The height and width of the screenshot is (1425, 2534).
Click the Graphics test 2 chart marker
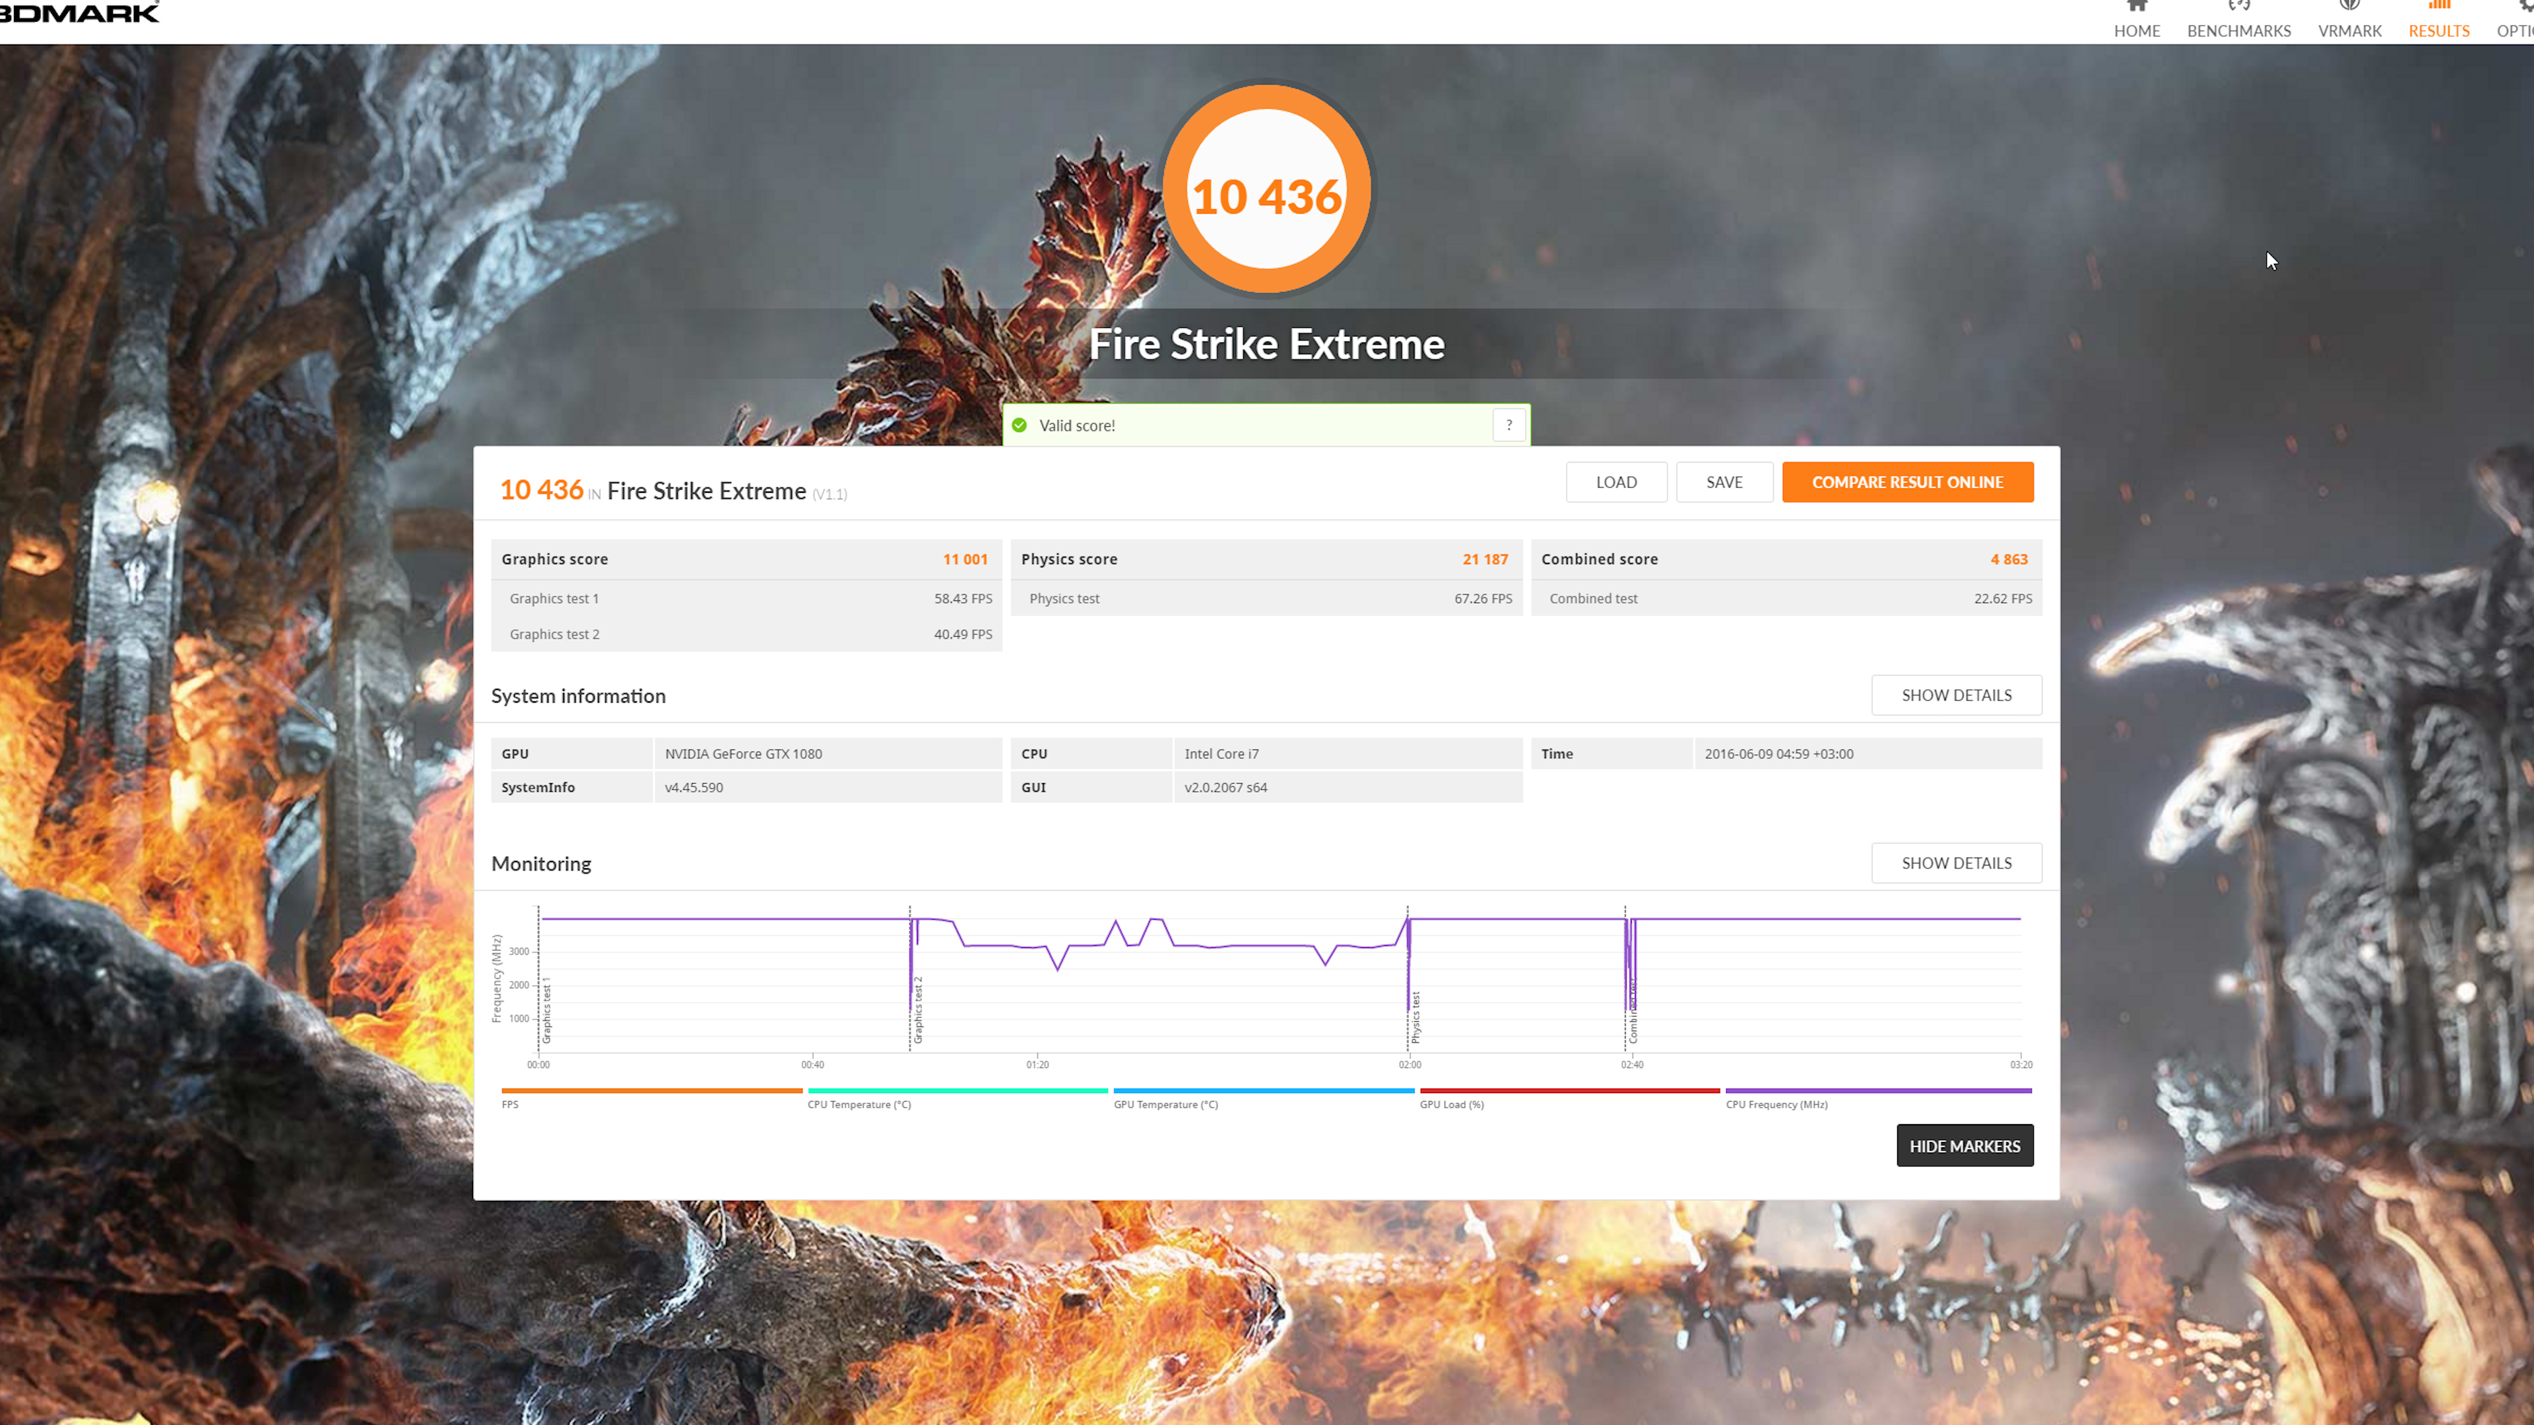918,1010
